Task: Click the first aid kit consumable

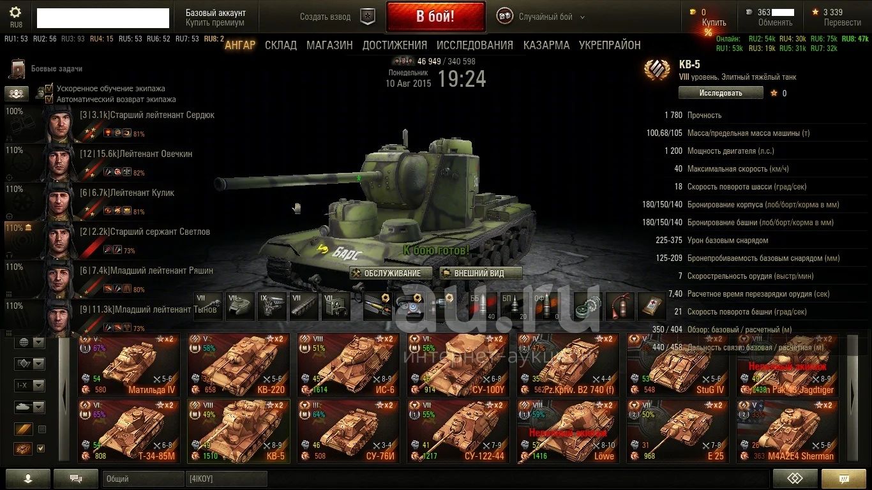Action: pos(650,306)
